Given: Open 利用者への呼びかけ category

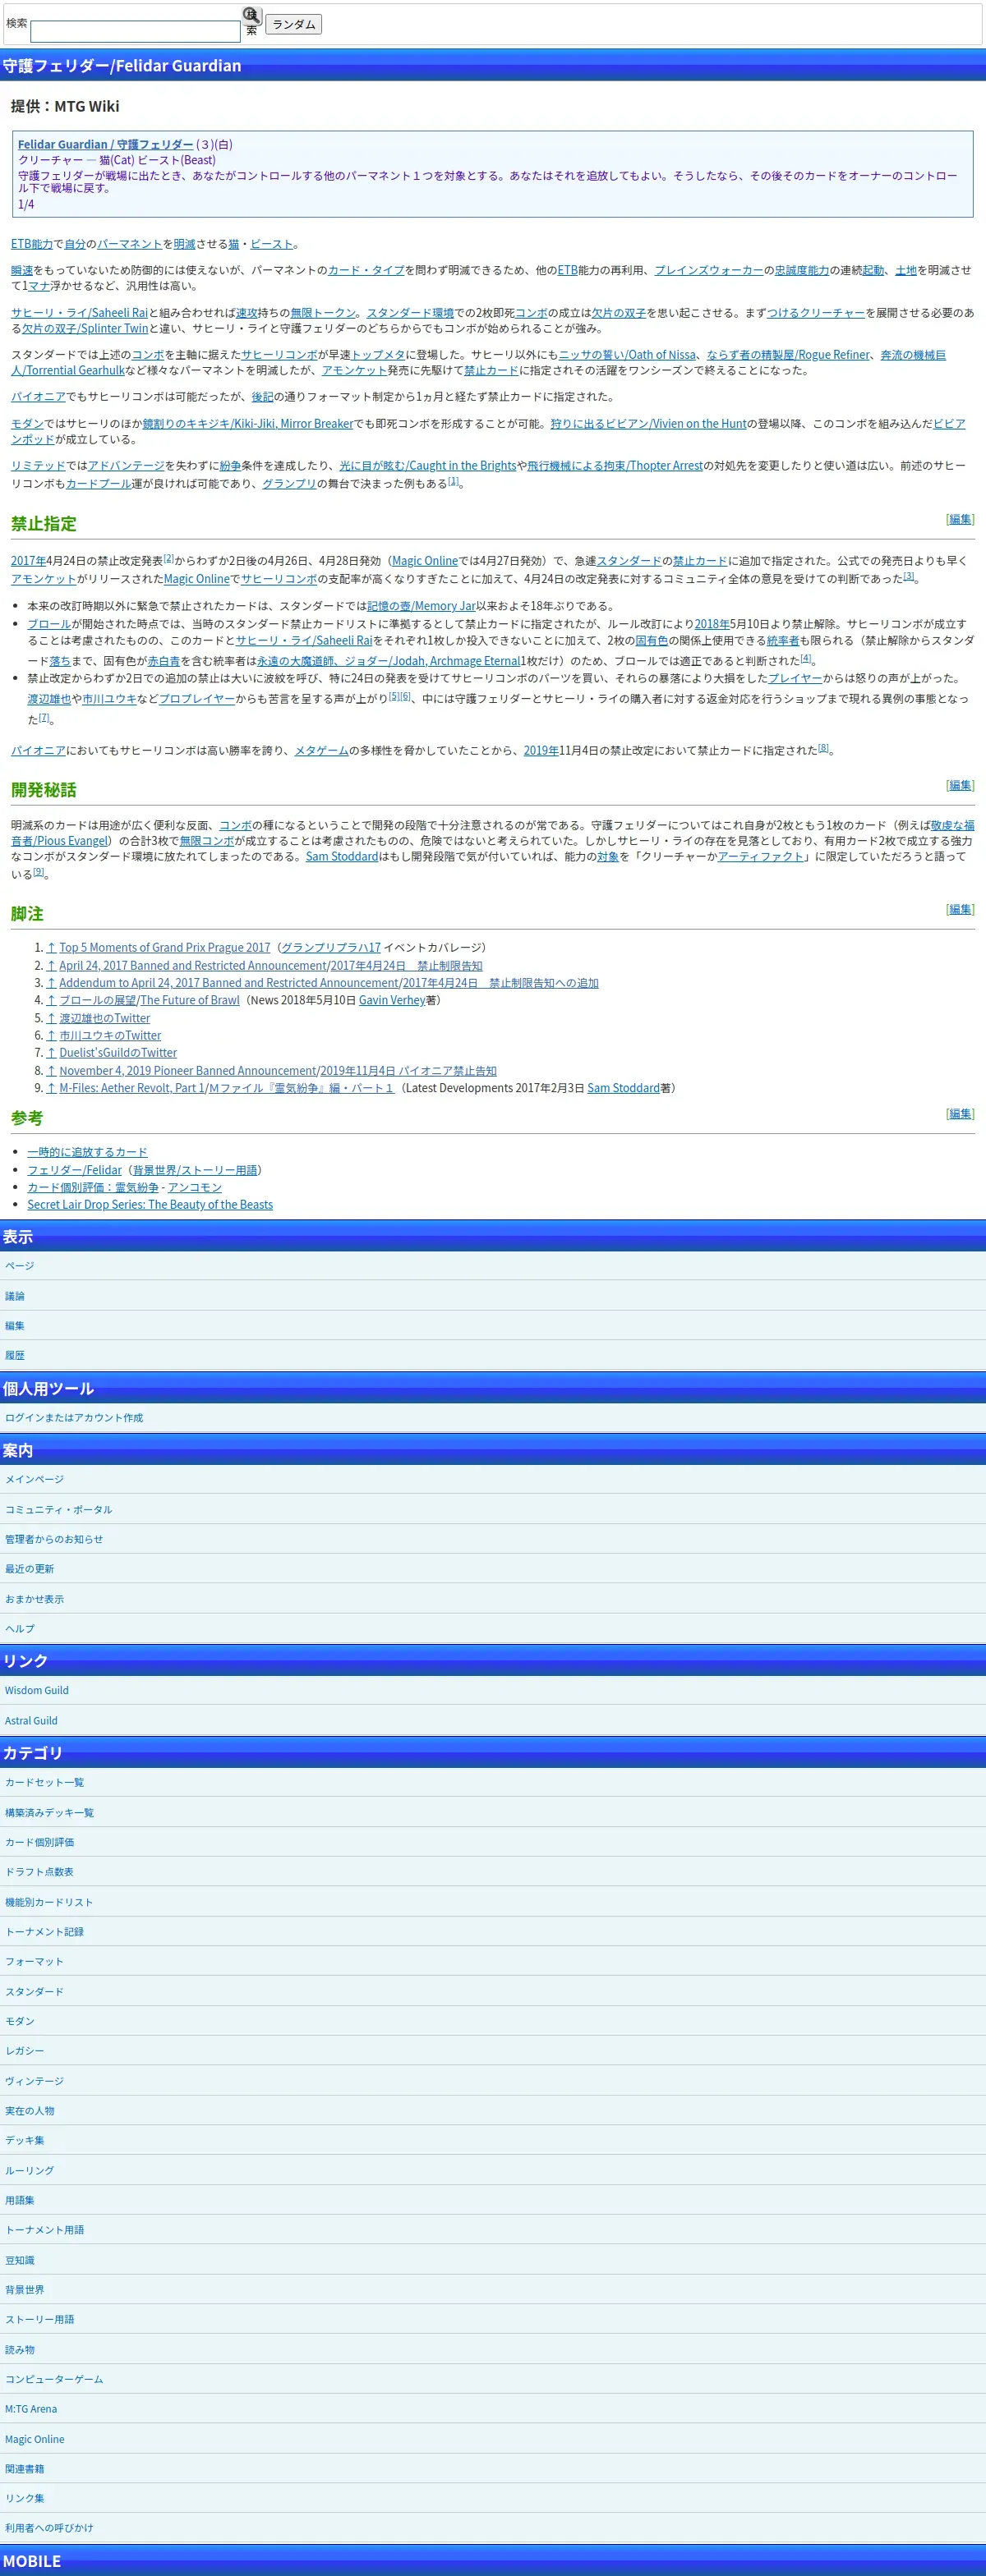Looking at the screenshot, I should point(49,2528).
